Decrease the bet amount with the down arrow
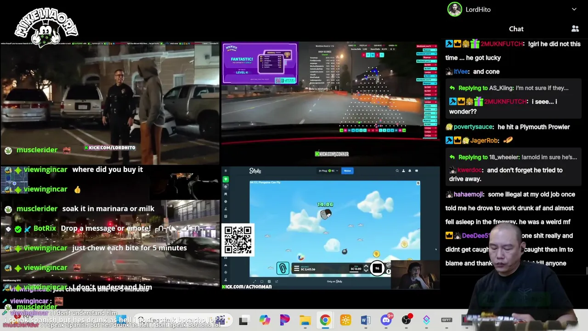Viewport: 588px width, 331px height. point(366,271)
